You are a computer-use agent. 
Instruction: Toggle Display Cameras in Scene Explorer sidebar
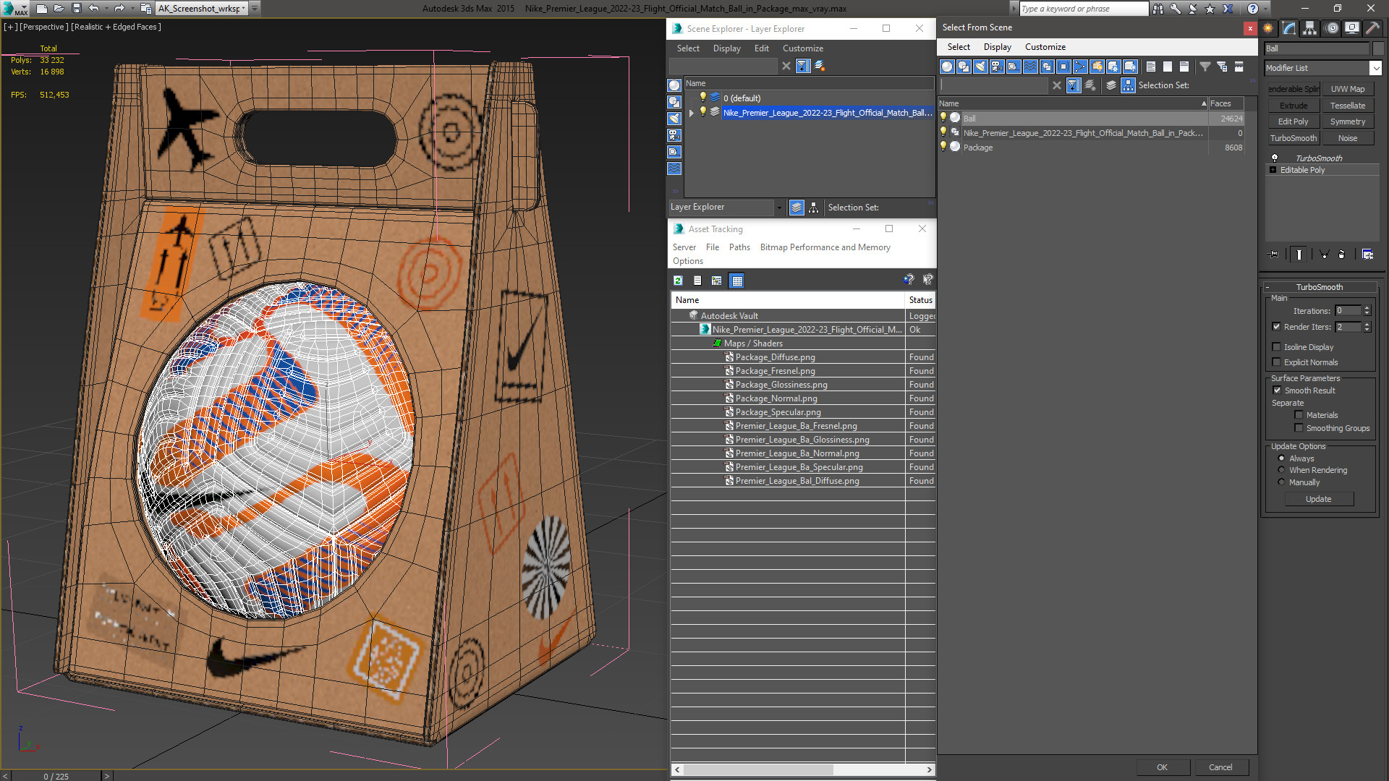(x=674, y=135)
